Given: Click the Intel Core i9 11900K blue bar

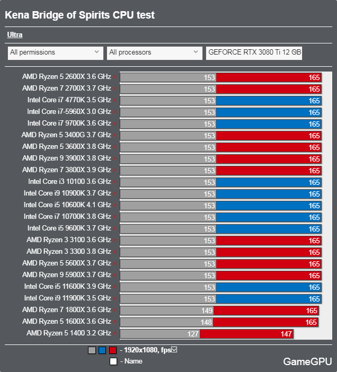Looking at the screenshot, I should click(269, 299).
